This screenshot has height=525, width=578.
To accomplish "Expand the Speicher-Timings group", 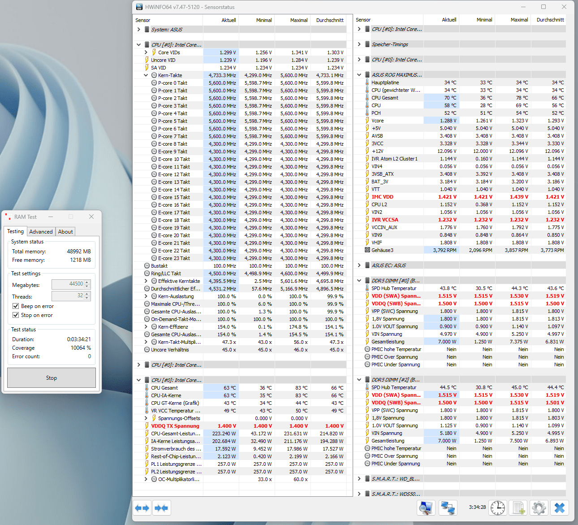I will 359,44.
